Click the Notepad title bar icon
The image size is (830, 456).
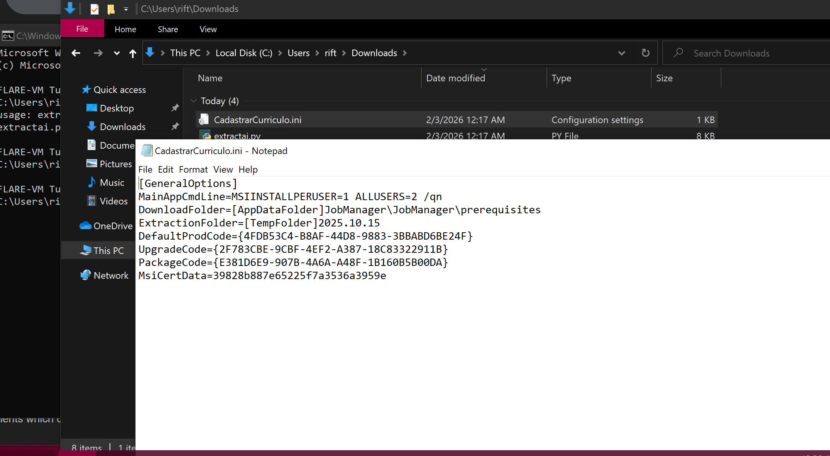[147, 150]
